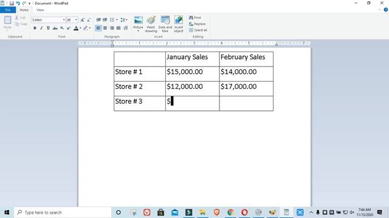The height and width of the screenshot is (218, 389).
Task: Open Cortana from the taskbar
Action: tap(119, 213)
